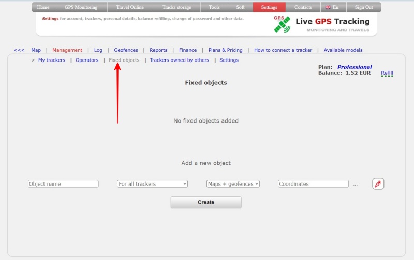Click the ellipsis next to Coordinates field

pos(355,184)
